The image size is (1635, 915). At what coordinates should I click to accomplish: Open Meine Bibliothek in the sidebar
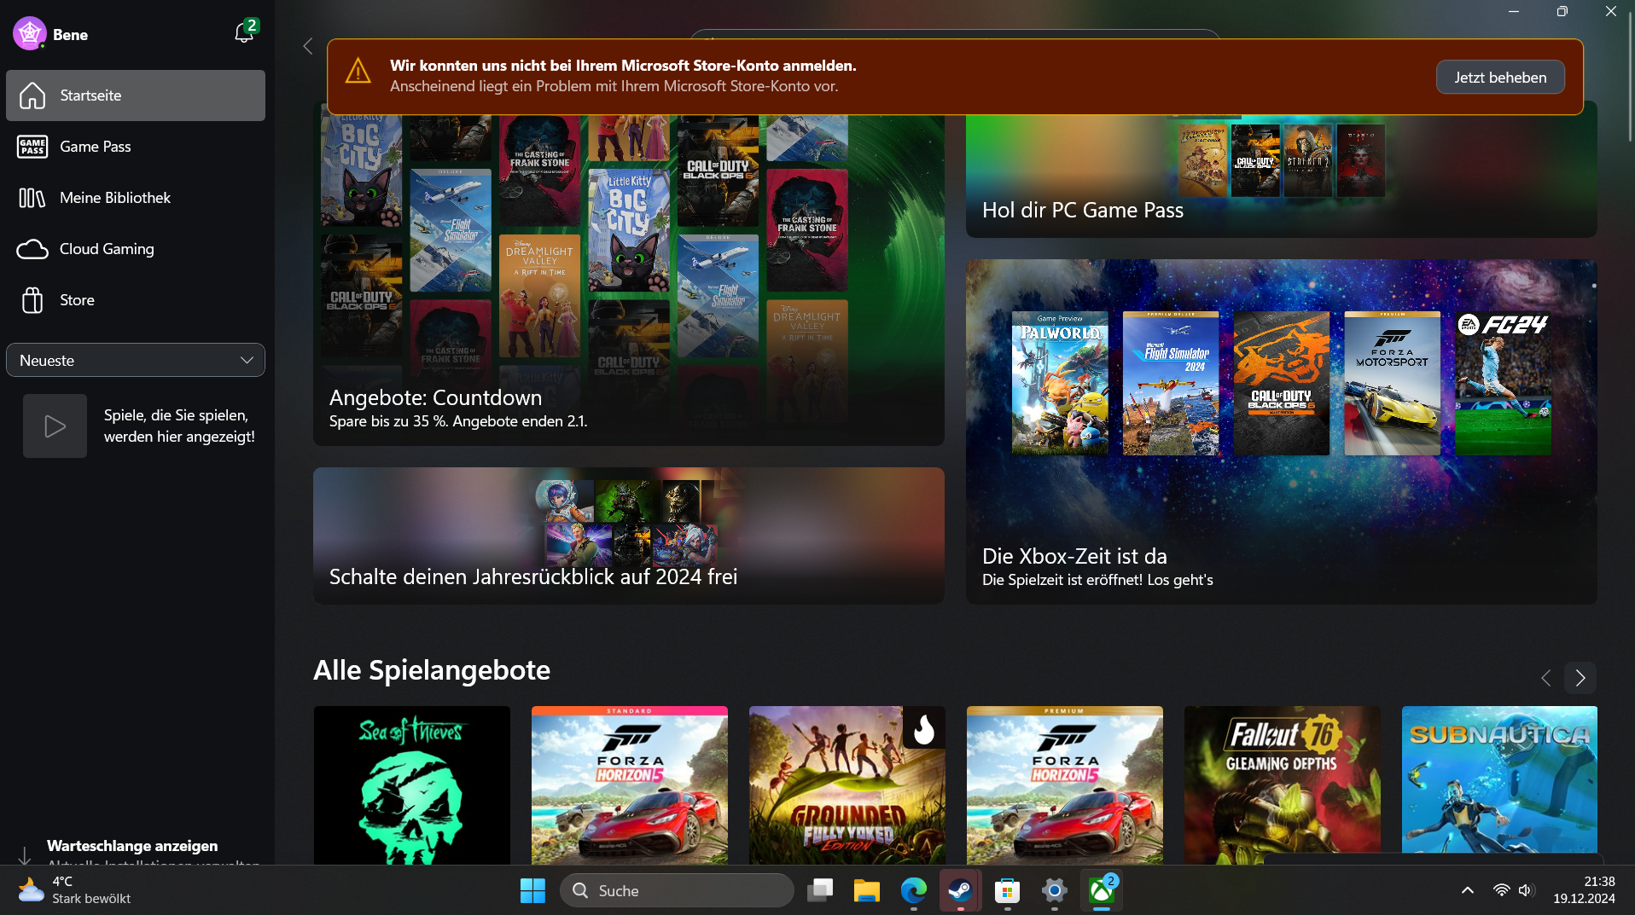coord(136,198)
